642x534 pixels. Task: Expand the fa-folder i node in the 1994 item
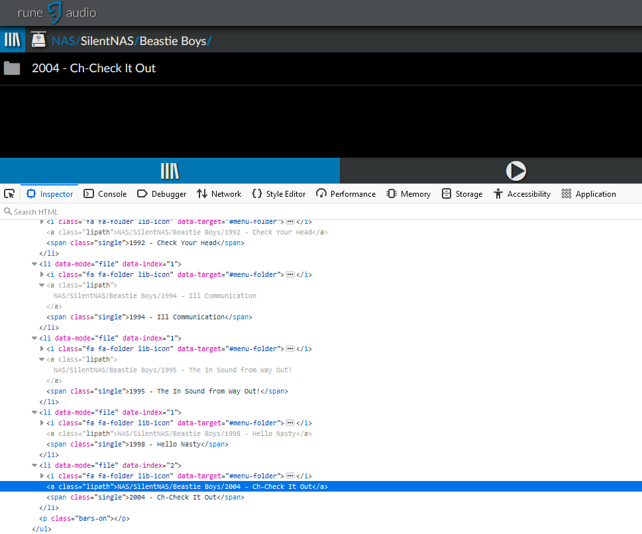point(42,274)
